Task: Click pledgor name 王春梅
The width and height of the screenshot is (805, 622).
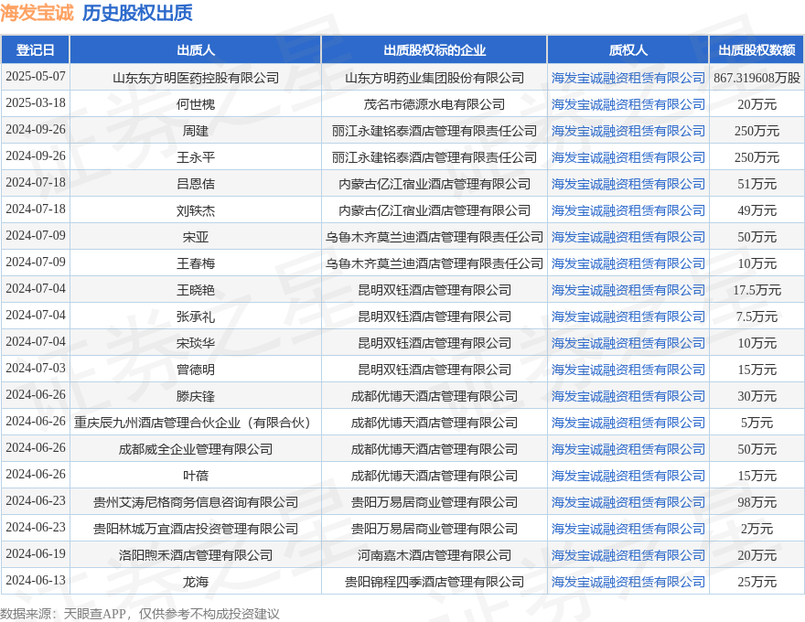Action: 196,263
